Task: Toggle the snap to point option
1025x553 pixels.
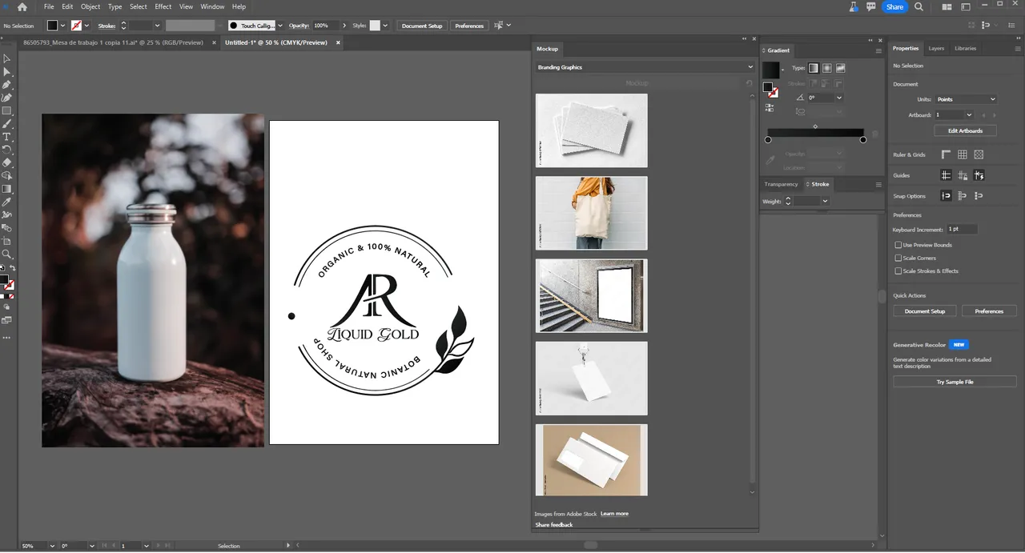Action: click(x=946, y=196)
